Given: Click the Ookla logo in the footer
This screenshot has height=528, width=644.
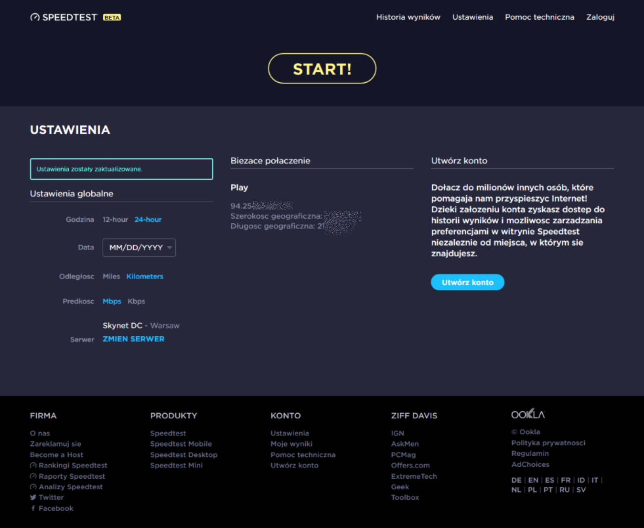Looking at the screenshot, I should click(x=528, y=415).
